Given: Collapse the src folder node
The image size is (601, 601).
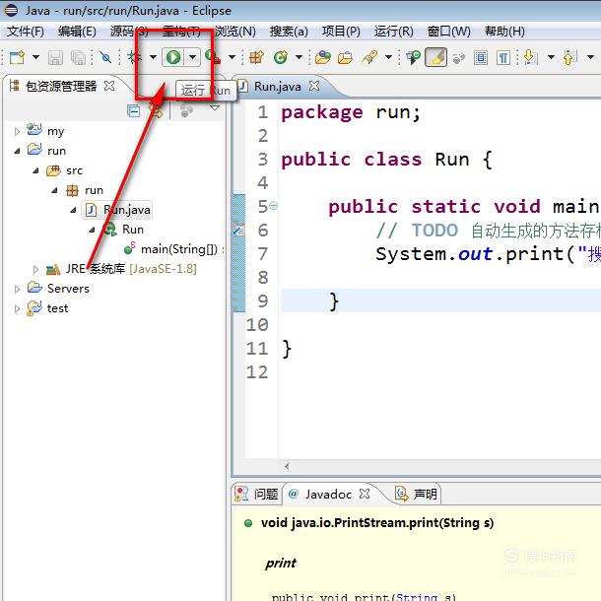Looking at the screenshot, I should pyautogui.click(x=35, y=171).
